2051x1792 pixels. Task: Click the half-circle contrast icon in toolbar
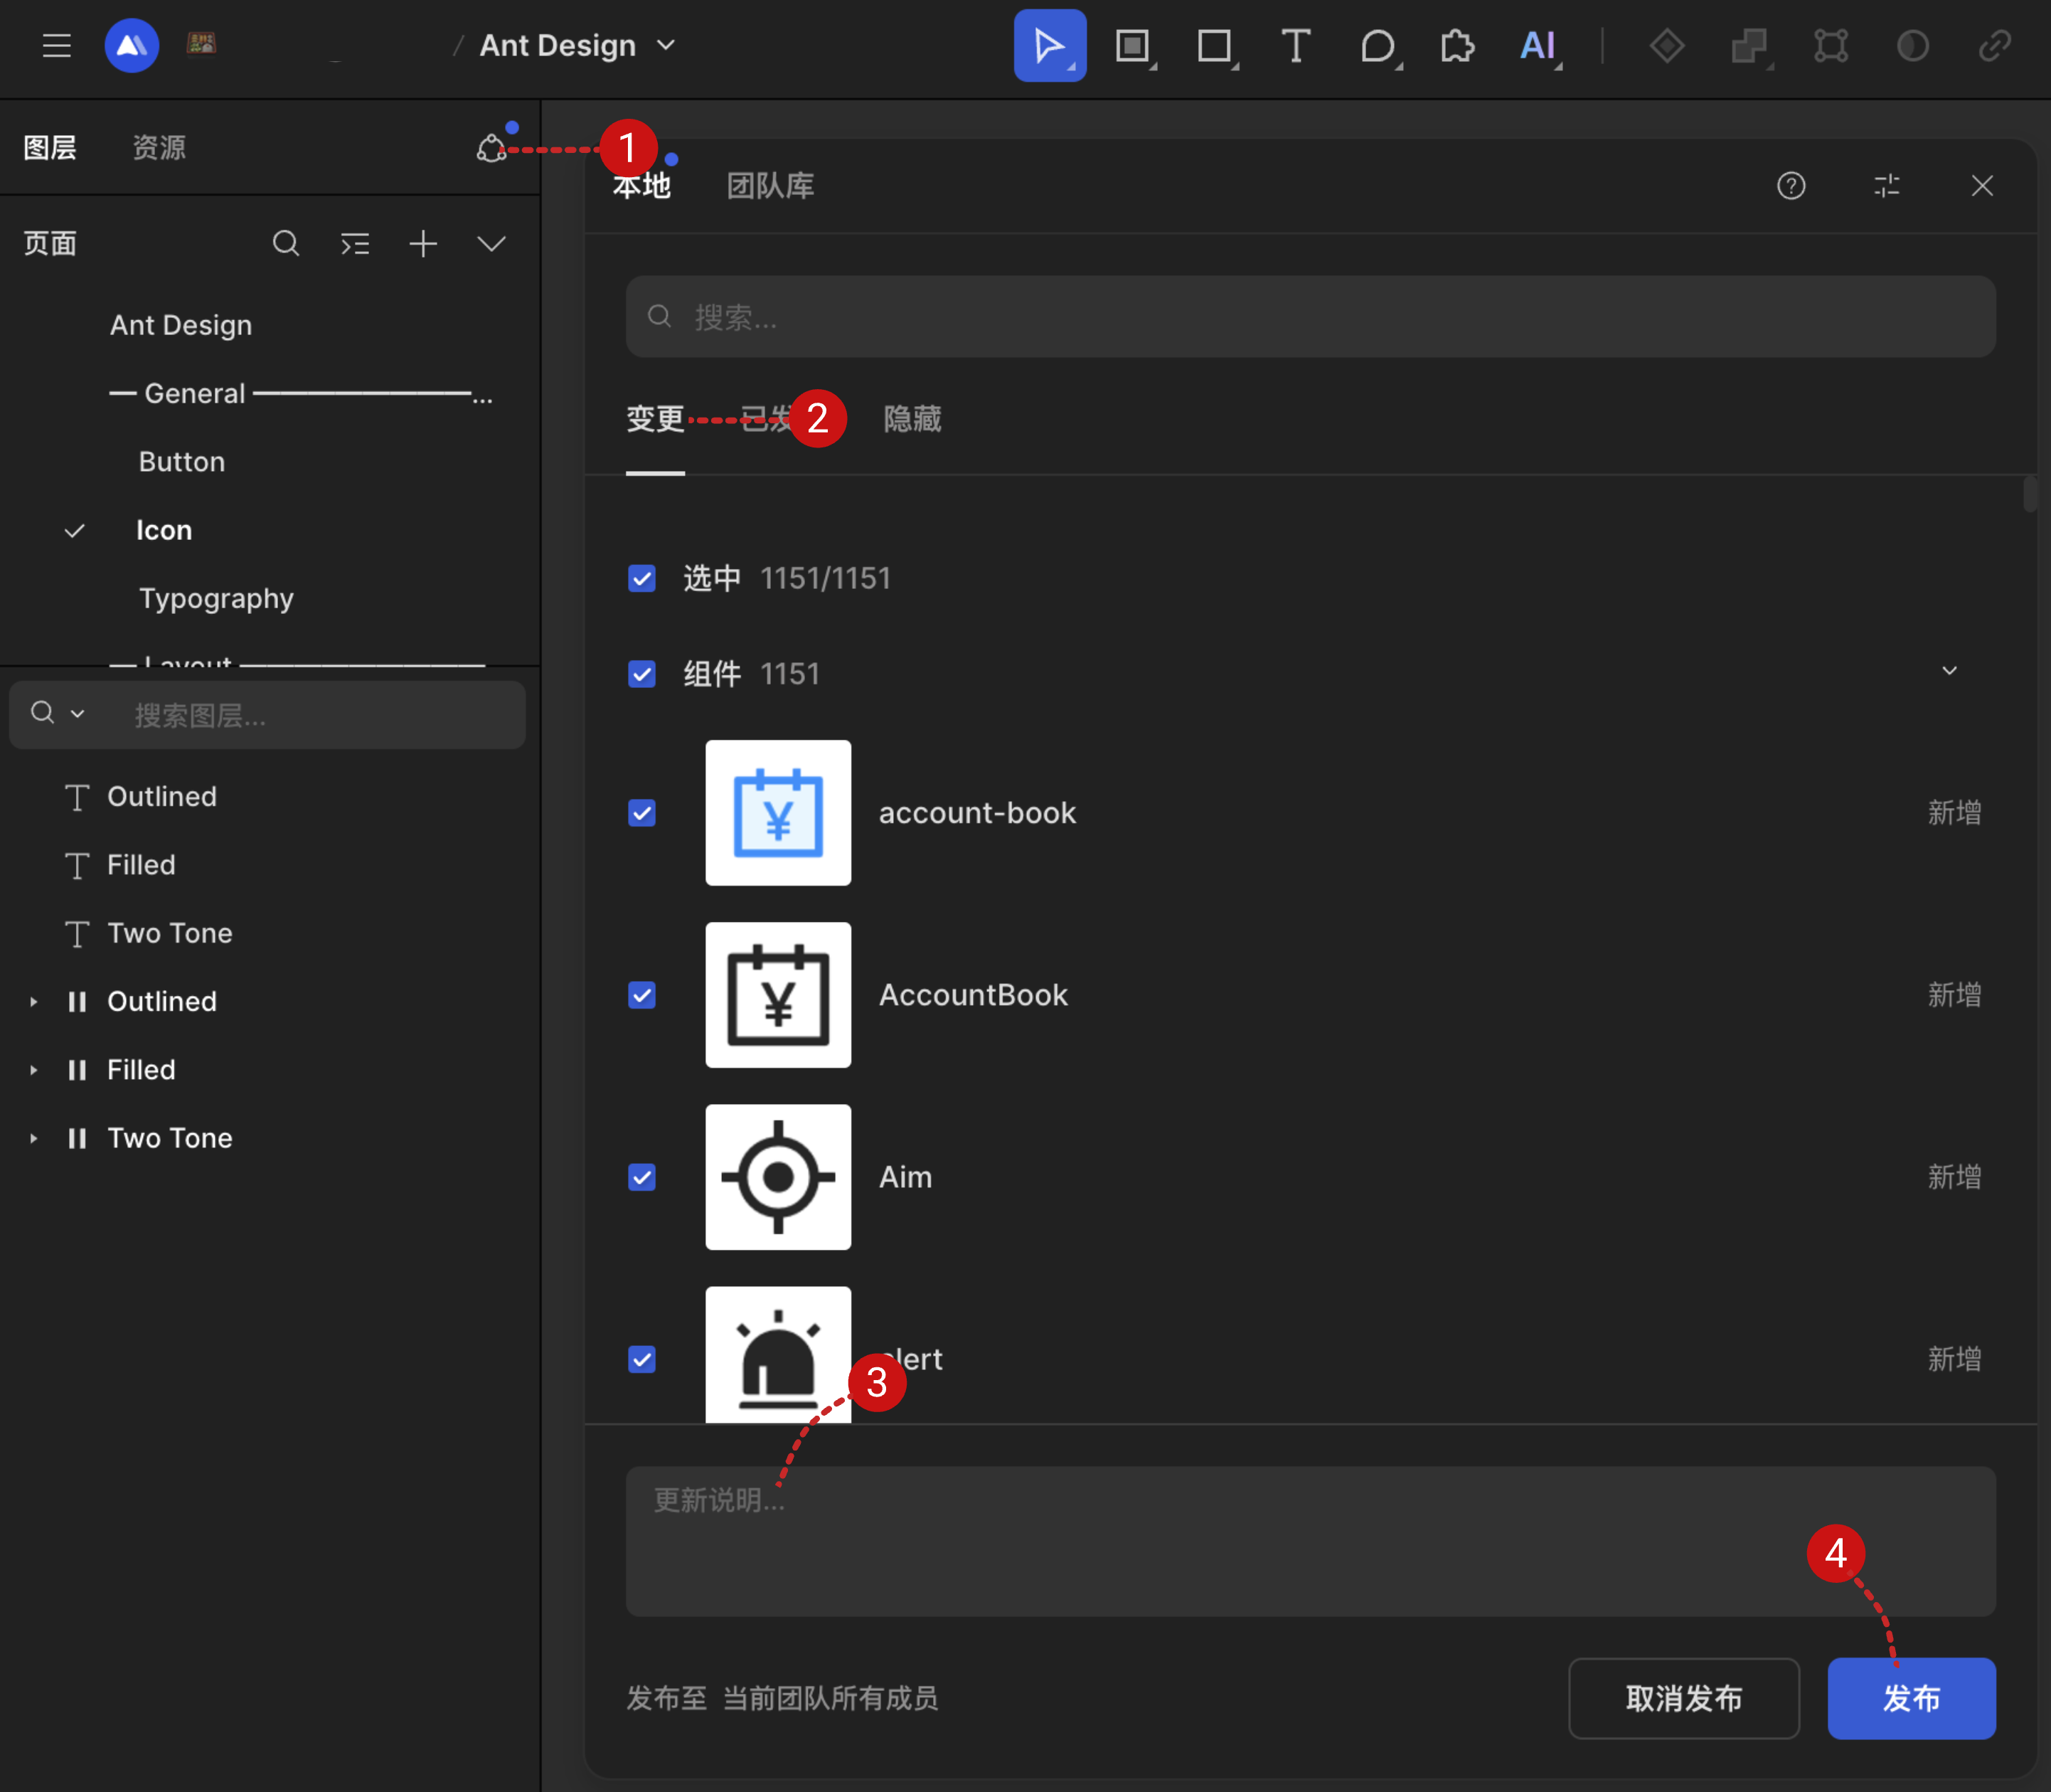[1913, 46]
